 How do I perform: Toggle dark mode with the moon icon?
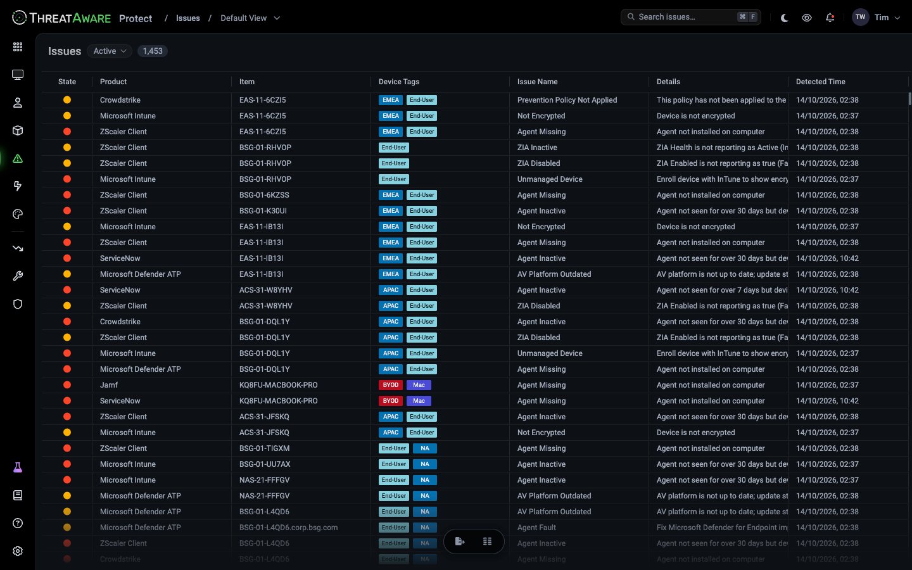784,18
